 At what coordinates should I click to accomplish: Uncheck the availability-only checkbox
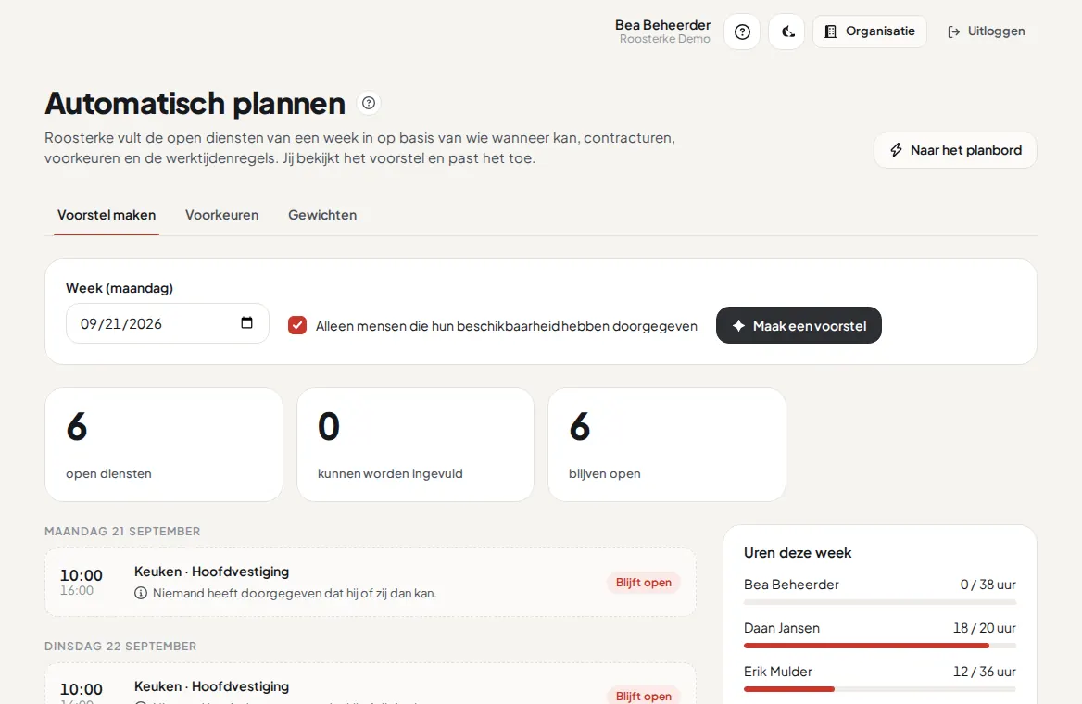pos(297,325)
